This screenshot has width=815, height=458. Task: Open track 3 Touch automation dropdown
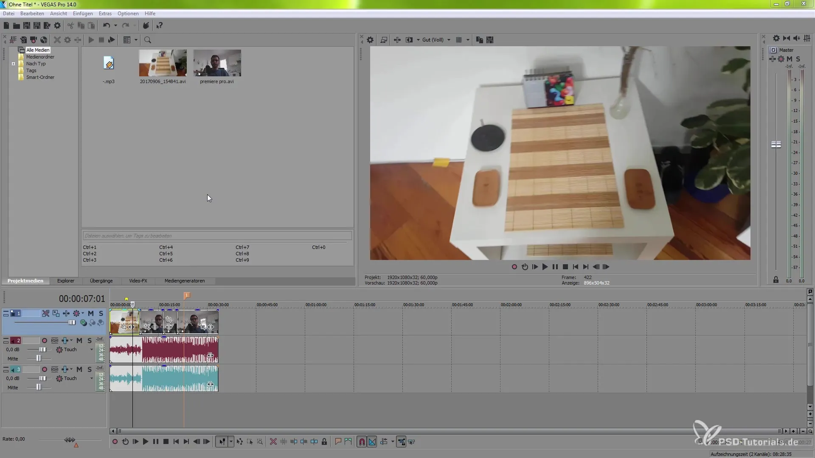tap(91, 379)
